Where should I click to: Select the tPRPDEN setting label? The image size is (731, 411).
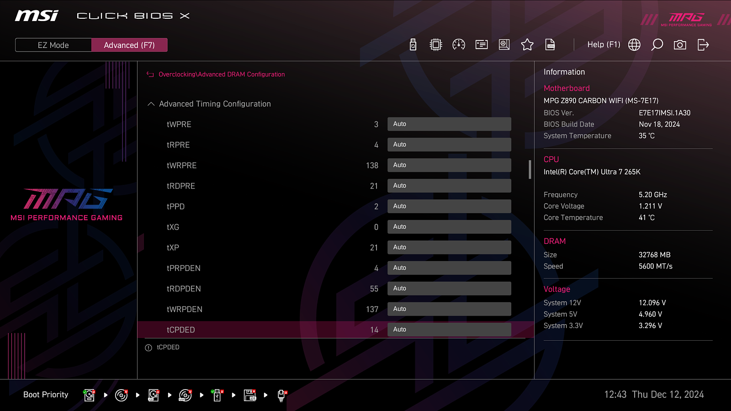(184, 268)
